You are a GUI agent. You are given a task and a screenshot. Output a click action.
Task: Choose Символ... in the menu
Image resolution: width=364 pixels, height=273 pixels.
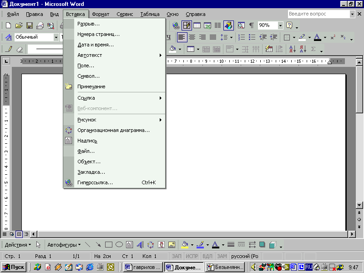tap(115, 76)
